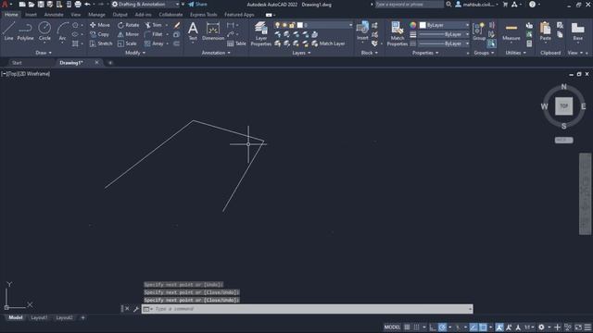Select the Text annotation tool
The width and height of the screenshot is (593, 333).
[193, 31]
